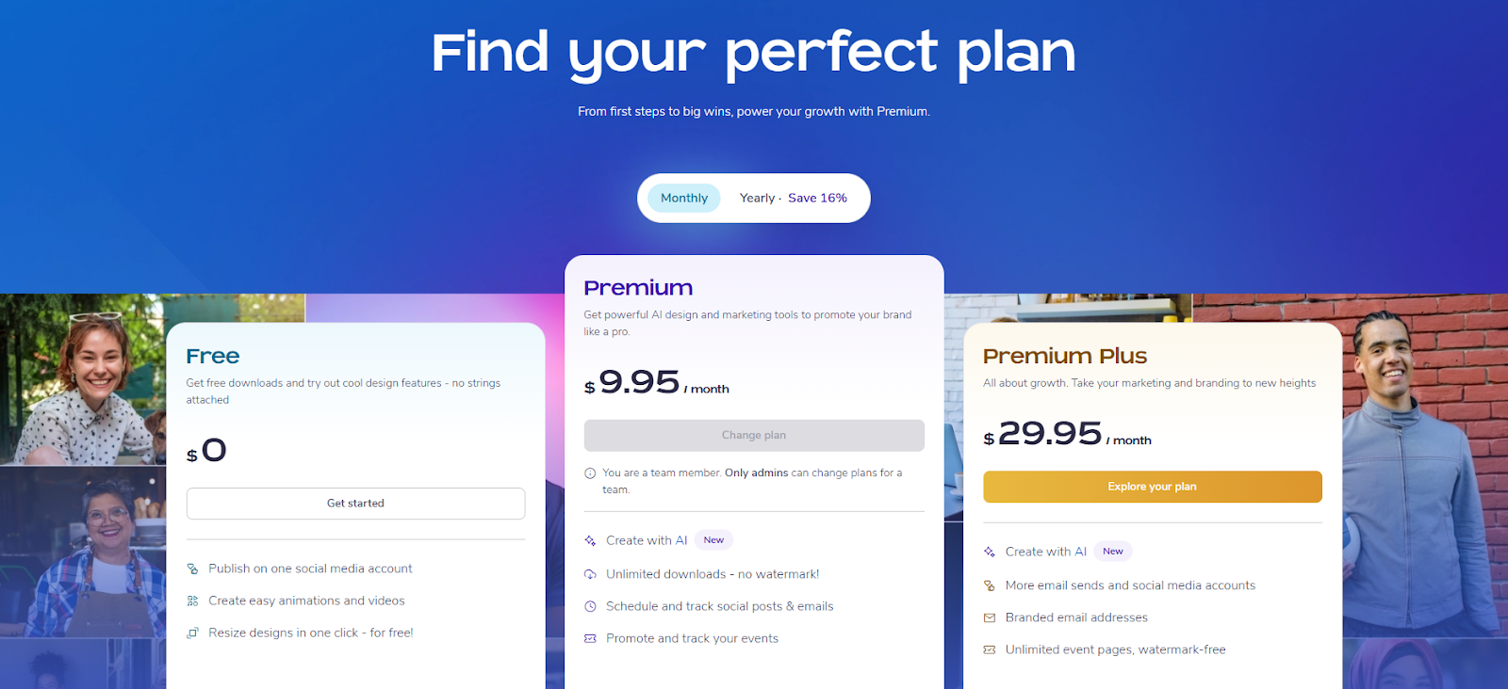Toggle the billing period switch to save 16%

(x=757, y=198)
